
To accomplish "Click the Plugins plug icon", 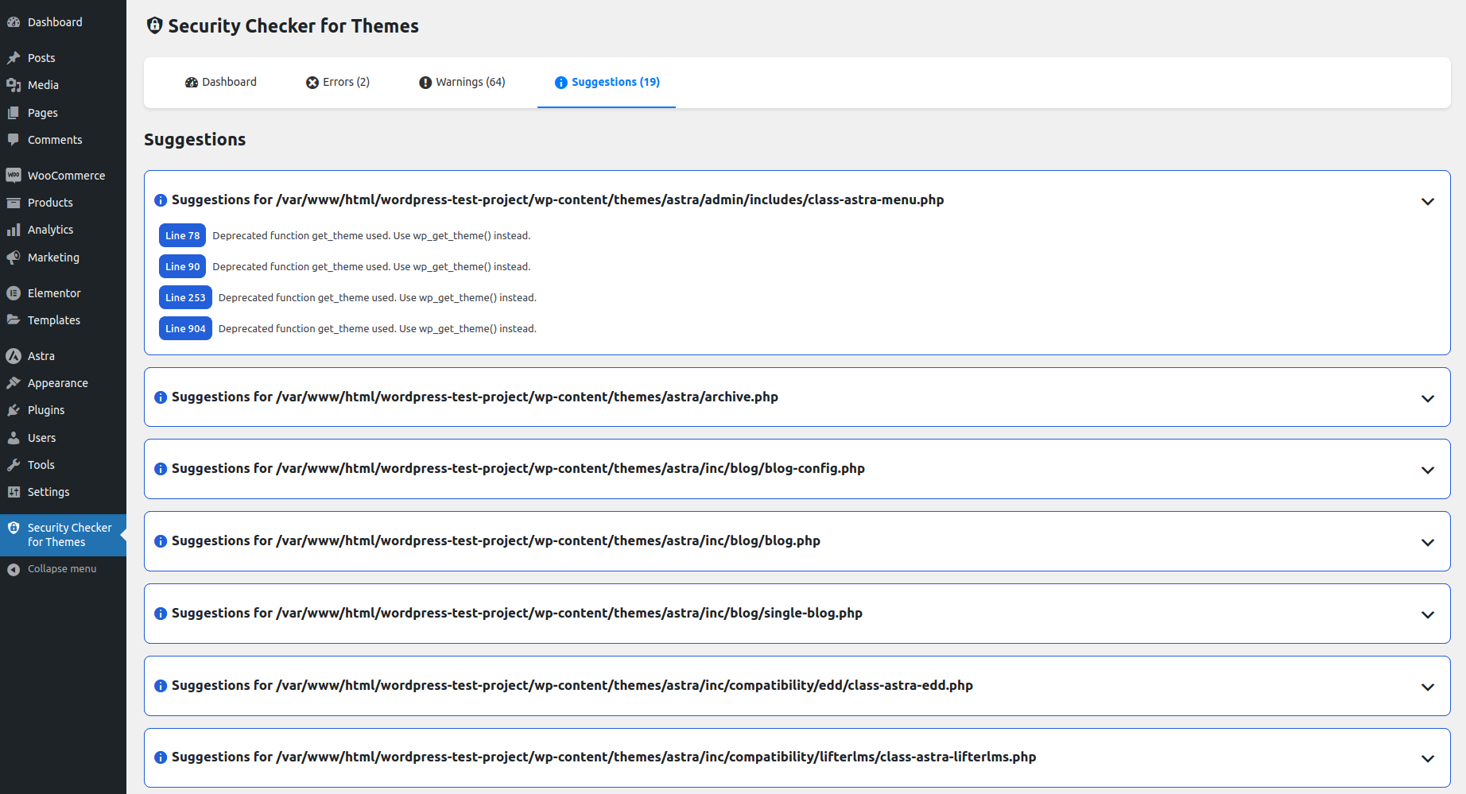I will (x=14, y=410).
